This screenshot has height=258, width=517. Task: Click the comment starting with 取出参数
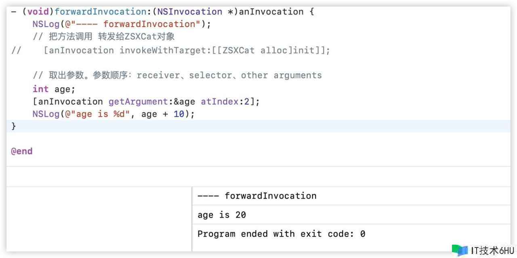click(x=177, y=76)
